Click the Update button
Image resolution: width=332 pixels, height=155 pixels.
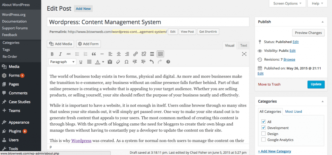[x=316, y=84]
